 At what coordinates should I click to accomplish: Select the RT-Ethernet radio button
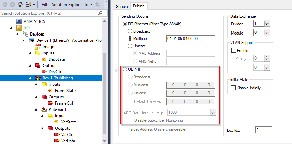point(125,24)
